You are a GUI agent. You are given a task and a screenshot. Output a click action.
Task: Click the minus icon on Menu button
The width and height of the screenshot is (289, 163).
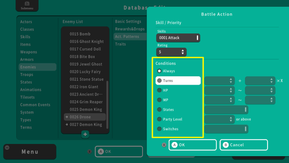(x=7, y=147)
